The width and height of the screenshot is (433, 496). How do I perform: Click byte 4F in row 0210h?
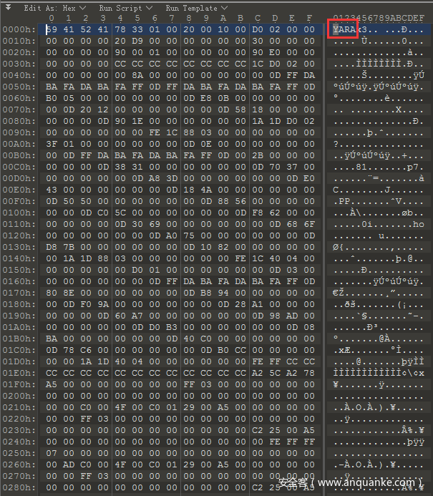120,407
